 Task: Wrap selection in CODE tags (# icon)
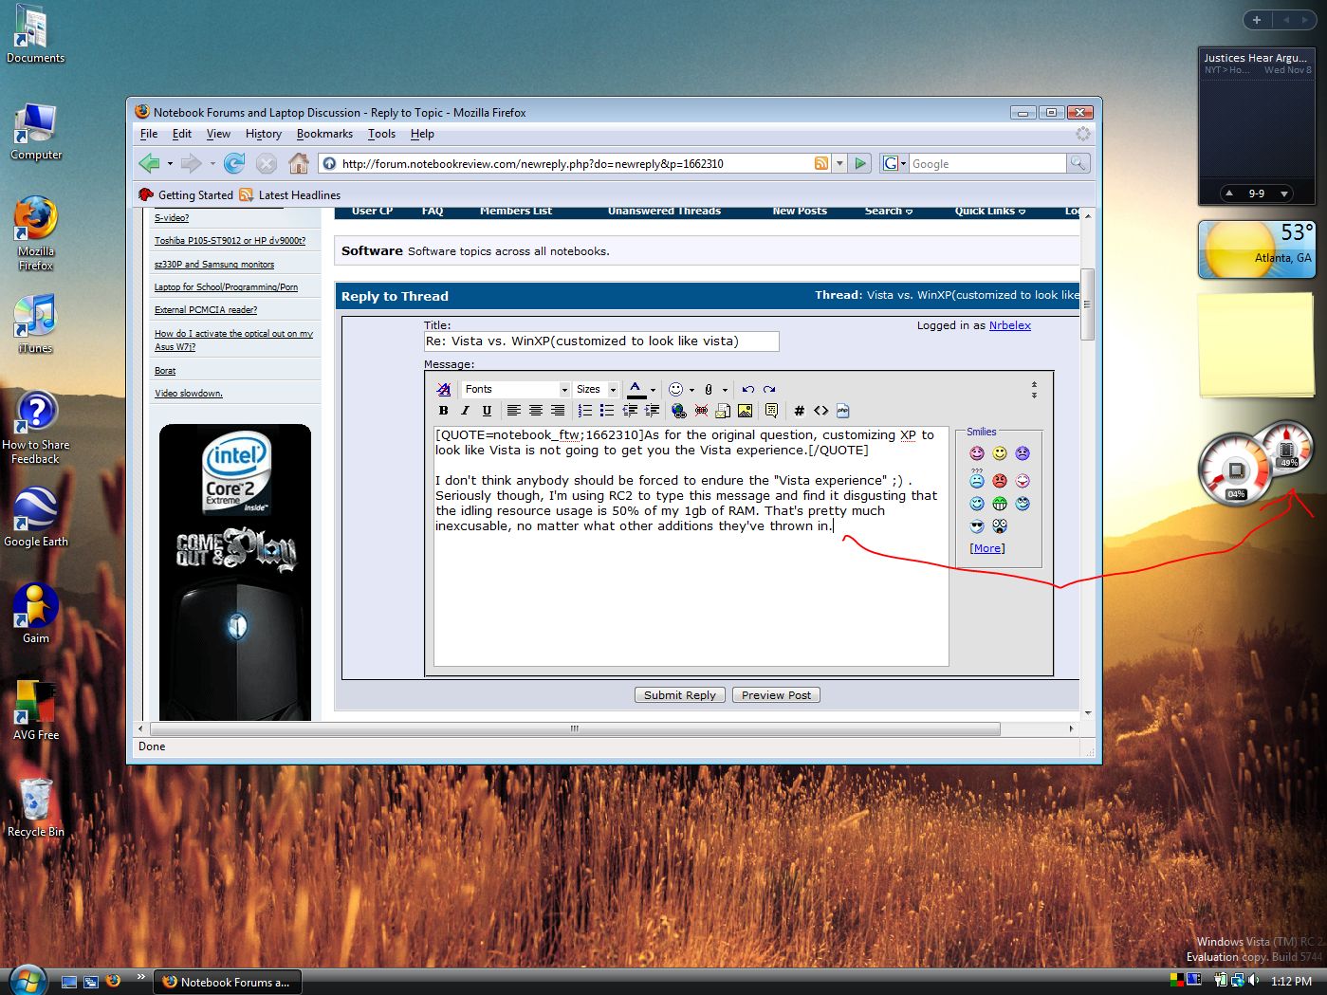799,411
